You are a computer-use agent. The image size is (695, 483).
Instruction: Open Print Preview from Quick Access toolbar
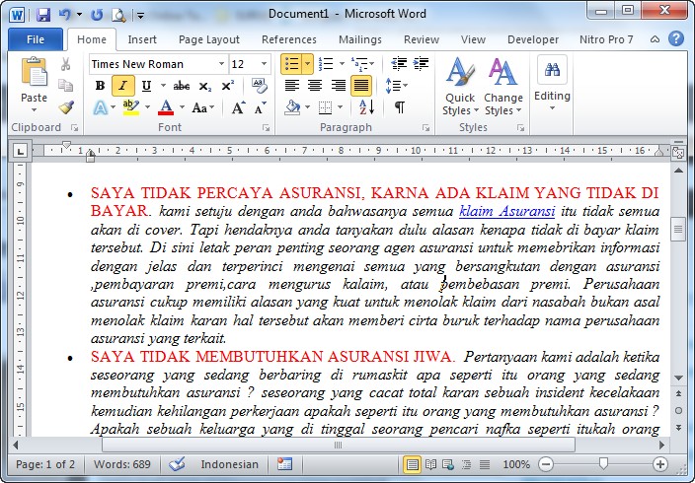click(x=118, y=15)
